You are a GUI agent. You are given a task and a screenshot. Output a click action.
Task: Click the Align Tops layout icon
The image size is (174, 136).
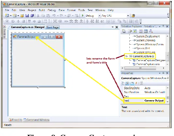coord(29,21)
